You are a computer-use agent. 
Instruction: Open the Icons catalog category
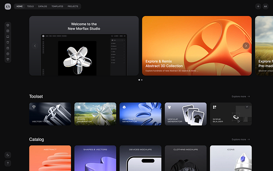click(x=231, y=158)
